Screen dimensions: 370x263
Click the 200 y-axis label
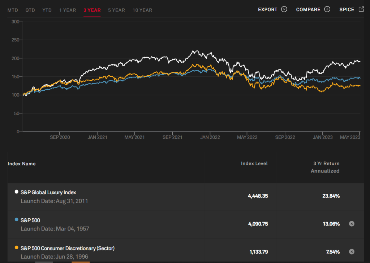[15, 58]
